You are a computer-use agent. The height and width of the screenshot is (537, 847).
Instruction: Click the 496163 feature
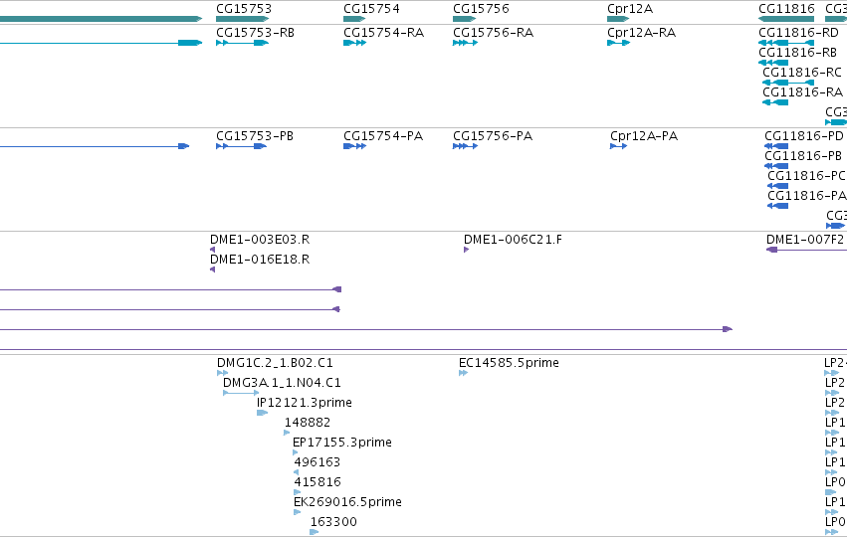296,472
